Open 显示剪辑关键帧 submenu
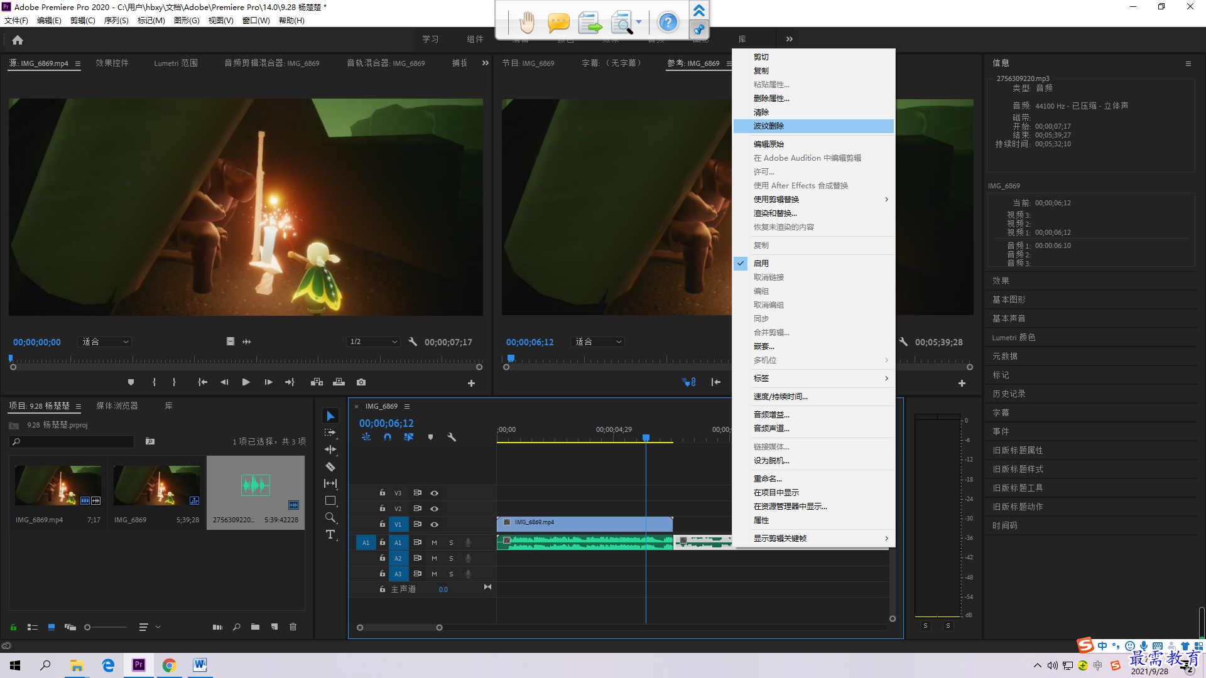 click(x=814, y=538)
